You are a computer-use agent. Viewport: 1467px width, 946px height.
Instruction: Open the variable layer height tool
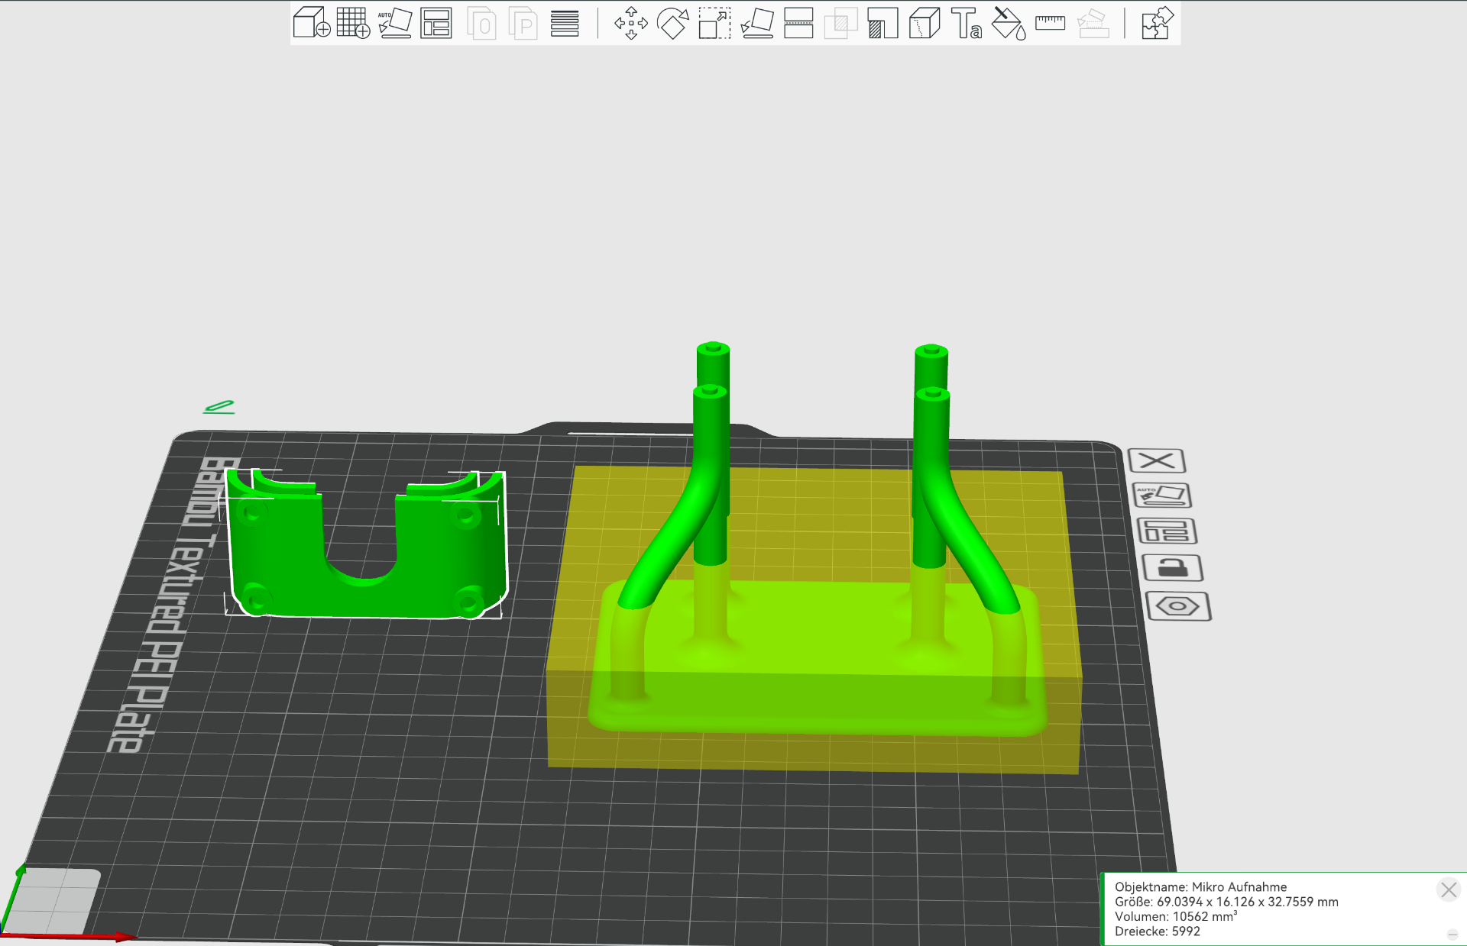(565, 23)
